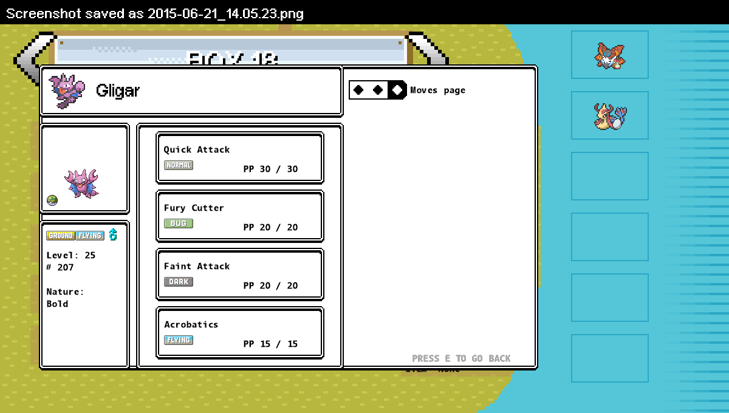The width and height of the screenshot is (729, 413).
Task: Click the NORMAL type tag on Quick Attack
Action: (x=179, y=165)
